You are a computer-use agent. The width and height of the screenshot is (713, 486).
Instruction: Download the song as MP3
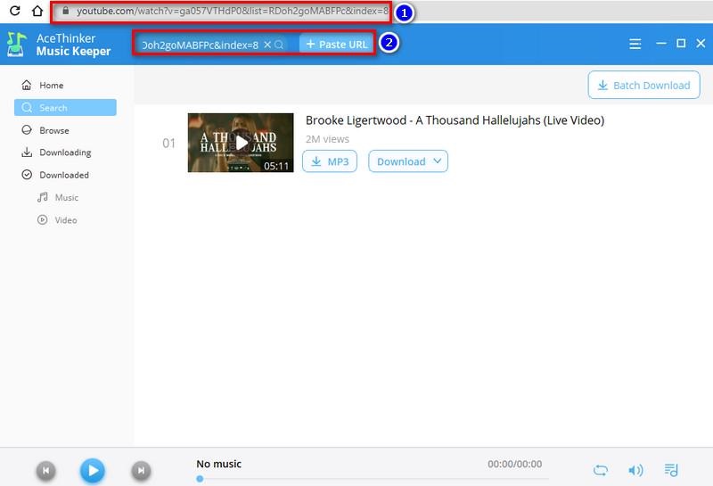330,161
